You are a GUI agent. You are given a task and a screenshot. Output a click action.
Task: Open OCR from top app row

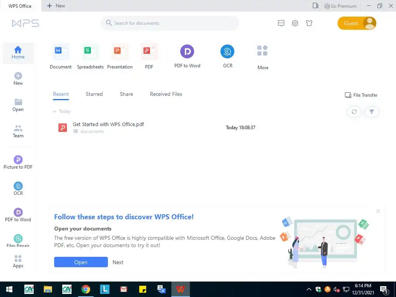pyautogui.click(x=227, y=56)
